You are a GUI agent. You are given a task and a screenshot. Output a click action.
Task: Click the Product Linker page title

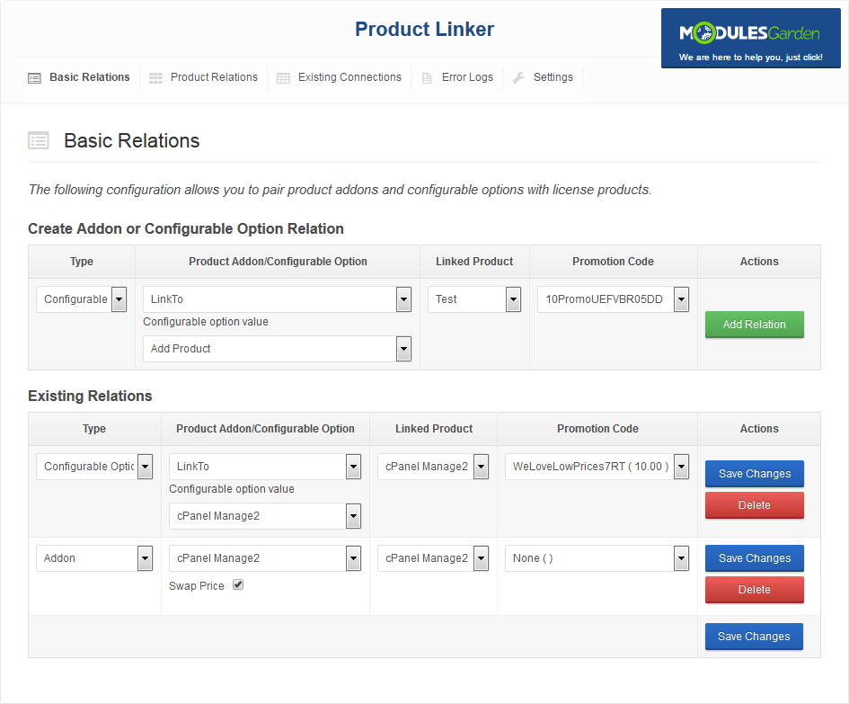coord(424,30)
